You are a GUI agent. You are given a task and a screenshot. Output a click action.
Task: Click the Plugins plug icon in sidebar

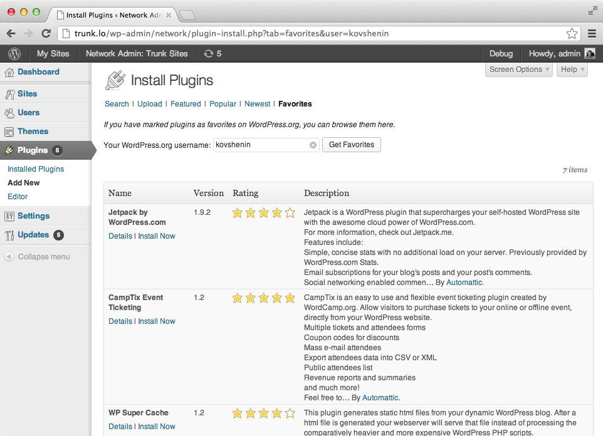(x=9, y=150)
